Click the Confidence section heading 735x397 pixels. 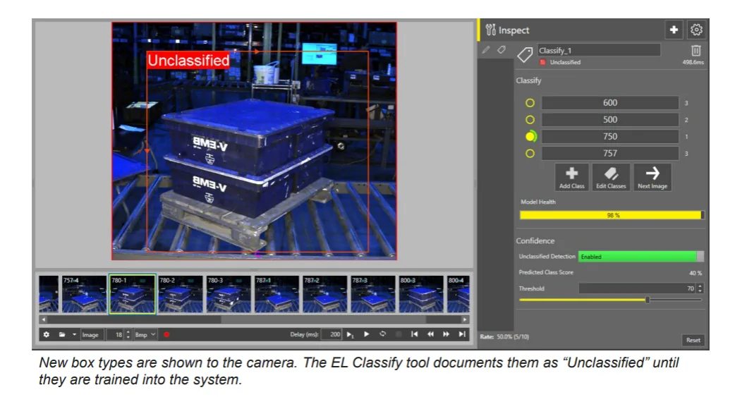[535, 240]
